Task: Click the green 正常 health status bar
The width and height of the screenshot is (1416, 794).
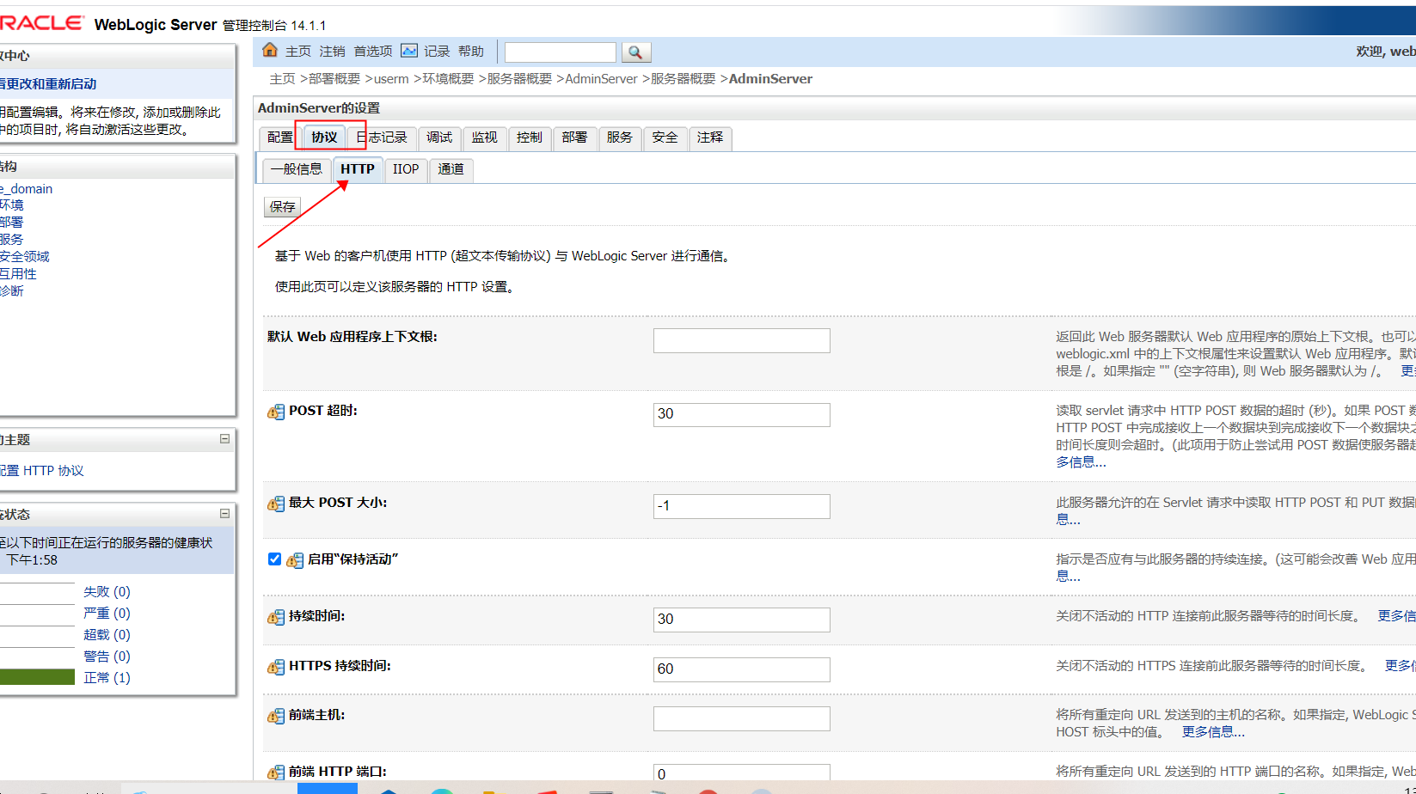Action: (38, 677)
